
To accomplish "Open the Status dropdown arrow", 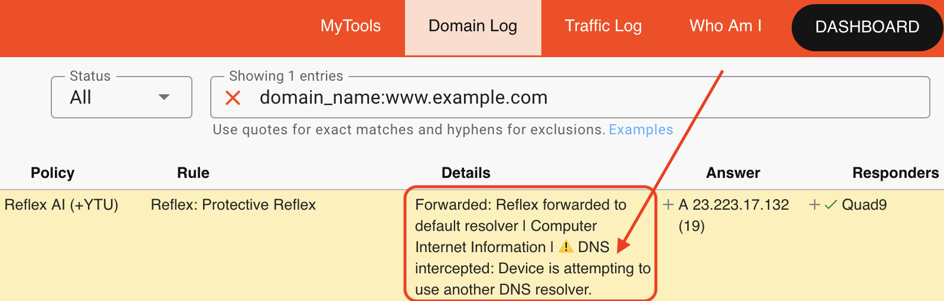I will (x=164, y=97).
